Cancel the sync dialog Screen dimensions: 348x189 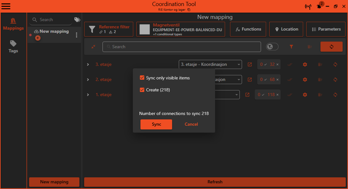(x=191, y=124)
